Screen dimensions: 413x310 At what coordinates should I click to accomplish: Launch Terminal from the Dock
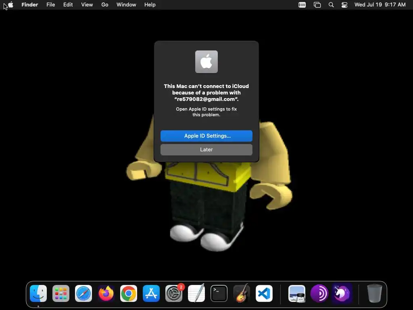219,293
